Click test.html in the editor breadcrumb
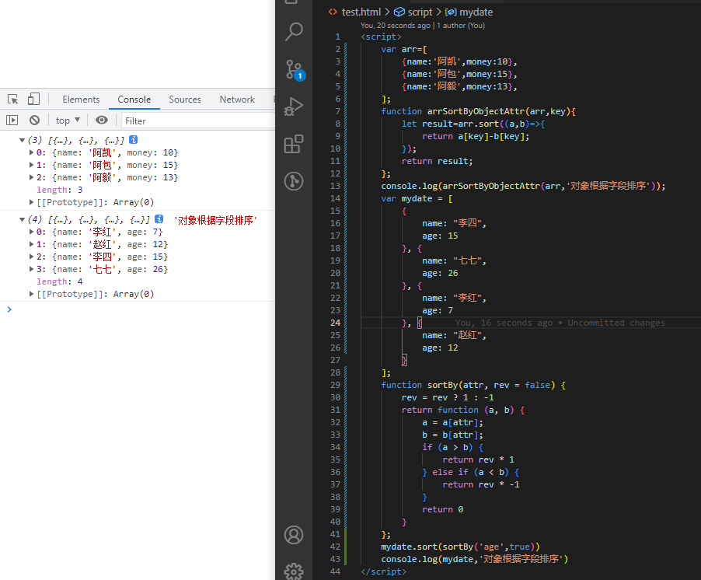This screenshot has width=701, height=580. [361, 12]
